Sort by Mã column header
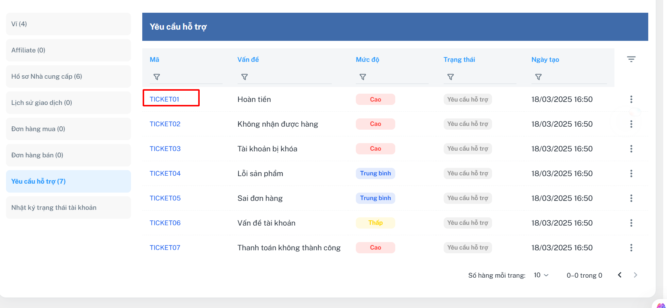The image size is (667, 308). 154,60
